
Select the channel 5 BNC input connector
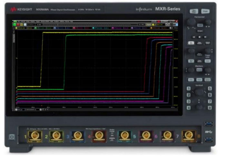125,136
